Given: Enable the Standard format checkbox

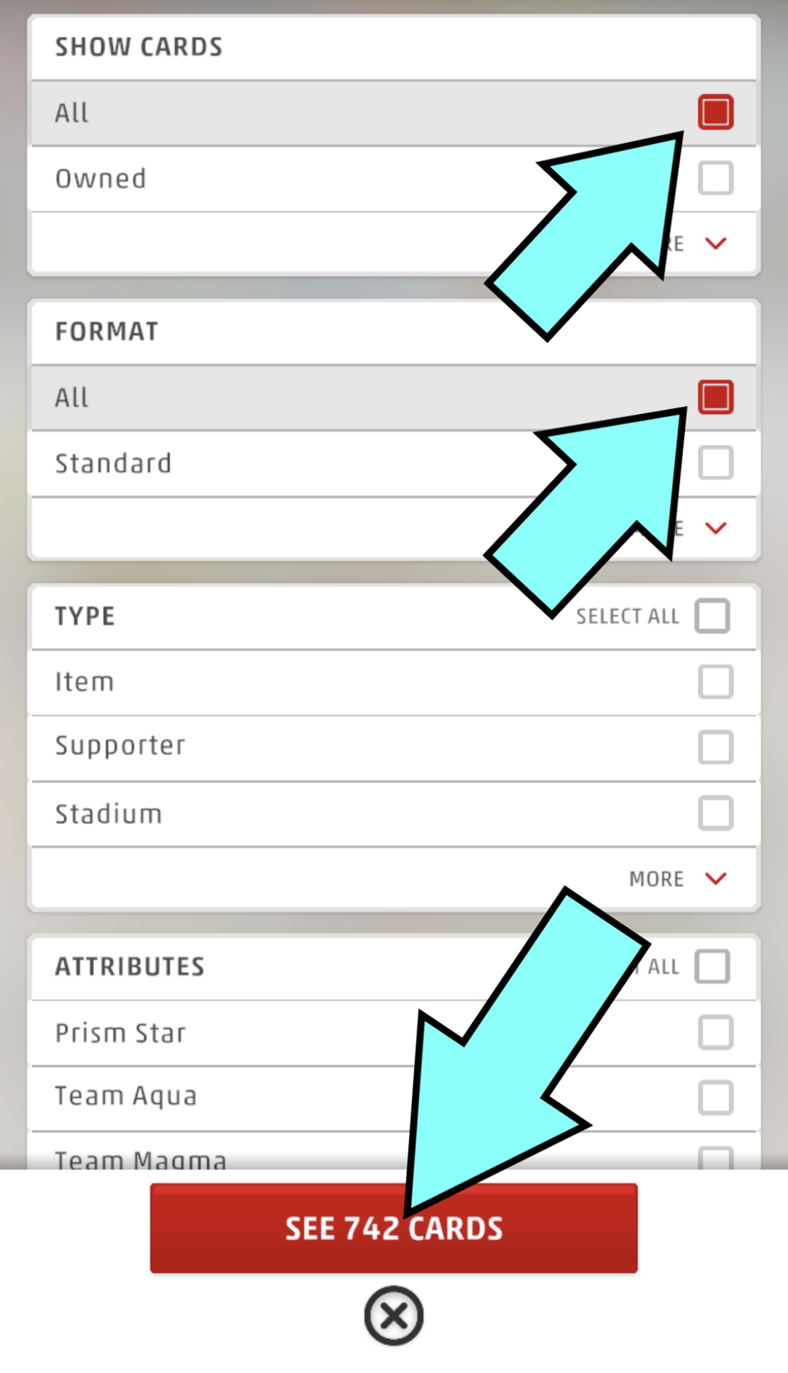Looking at the screenshot, I should pyautogui.click(x=715, y=463).
